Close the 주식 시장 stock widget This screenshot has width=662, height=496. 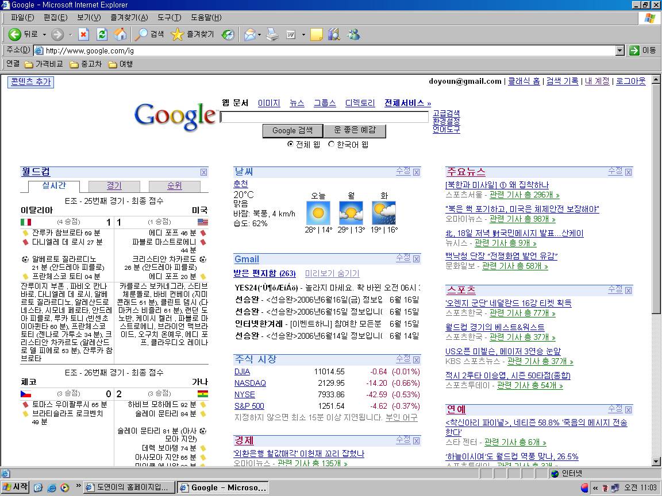coord(416,360)
